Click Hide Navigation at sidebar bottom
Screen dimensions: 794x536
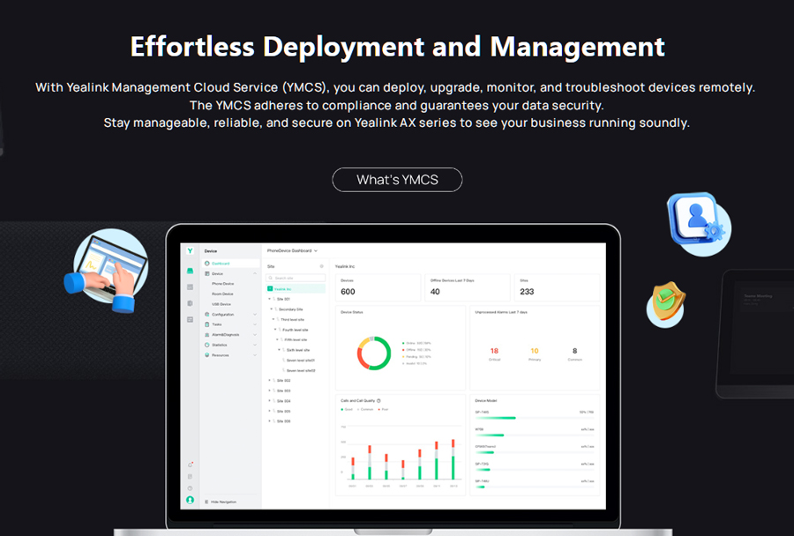coord(222,502)
